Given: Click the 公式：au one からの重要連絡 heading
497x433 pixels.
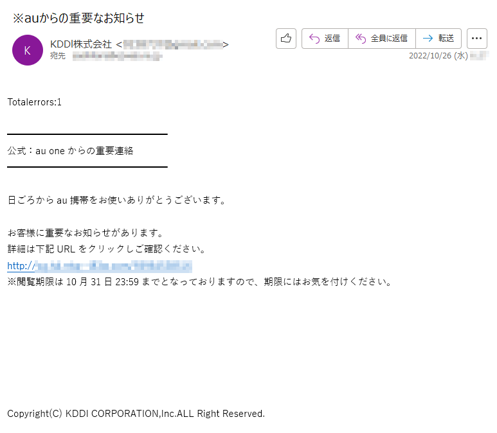Looking at the screenshot, I should (x=70, y=151).
